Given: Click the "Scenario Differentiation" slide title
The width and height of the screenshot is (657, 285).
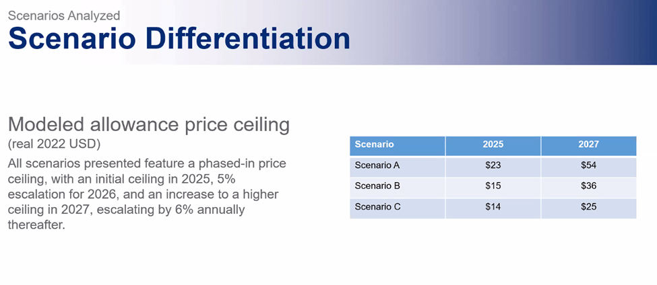Looking at the screenshot, I should pyautogui.click(x=179, y=38).
